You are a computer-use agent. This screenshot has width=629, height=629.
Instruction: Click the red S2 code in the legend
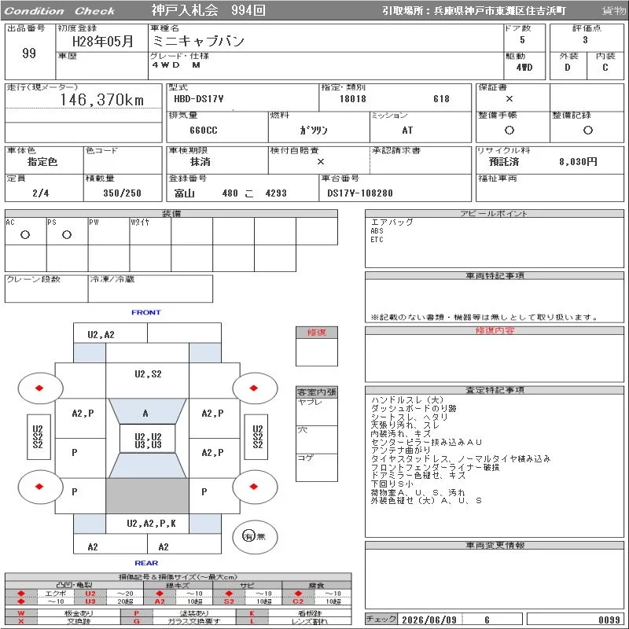229,601
